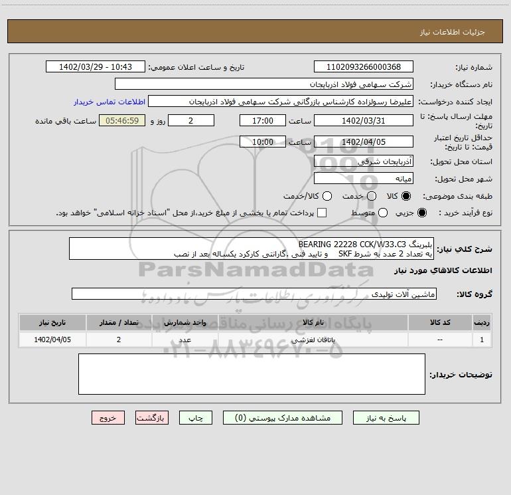Click the یاتاقان لغزشی item name cell

click(313, 340)
